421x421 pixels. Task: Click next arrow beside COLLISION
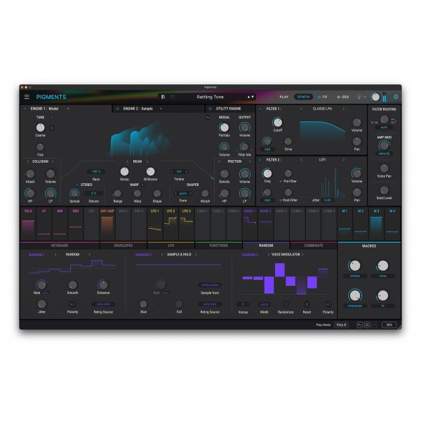point(53,161)
